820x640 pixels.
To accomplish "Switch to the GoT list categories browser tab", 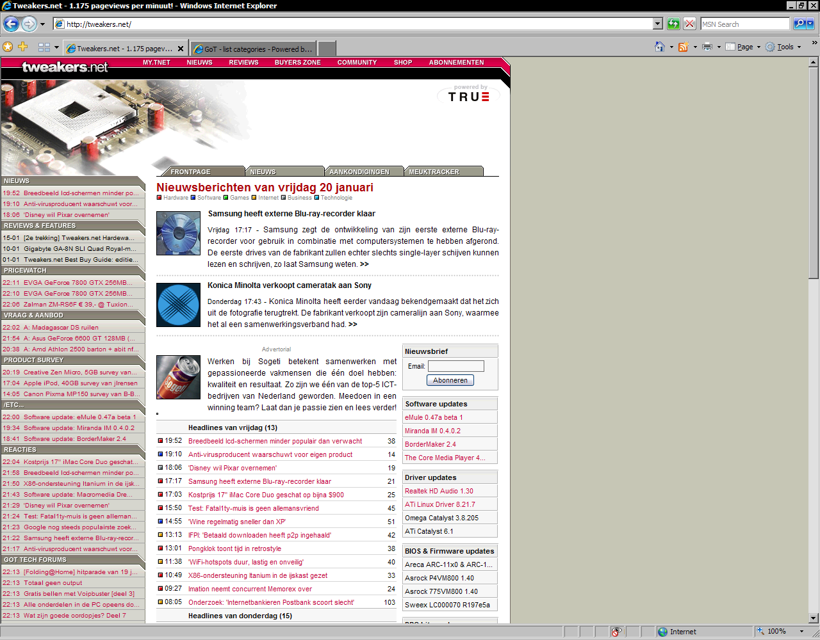I will point(252,49).
